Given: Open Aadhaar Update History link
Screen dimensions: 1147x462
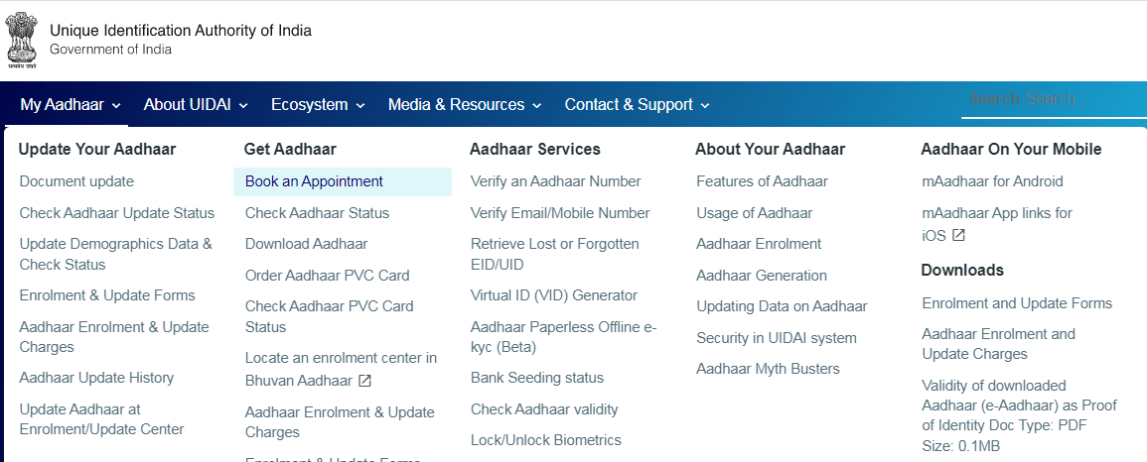Looking at the screenshot, I should [96, 378].
